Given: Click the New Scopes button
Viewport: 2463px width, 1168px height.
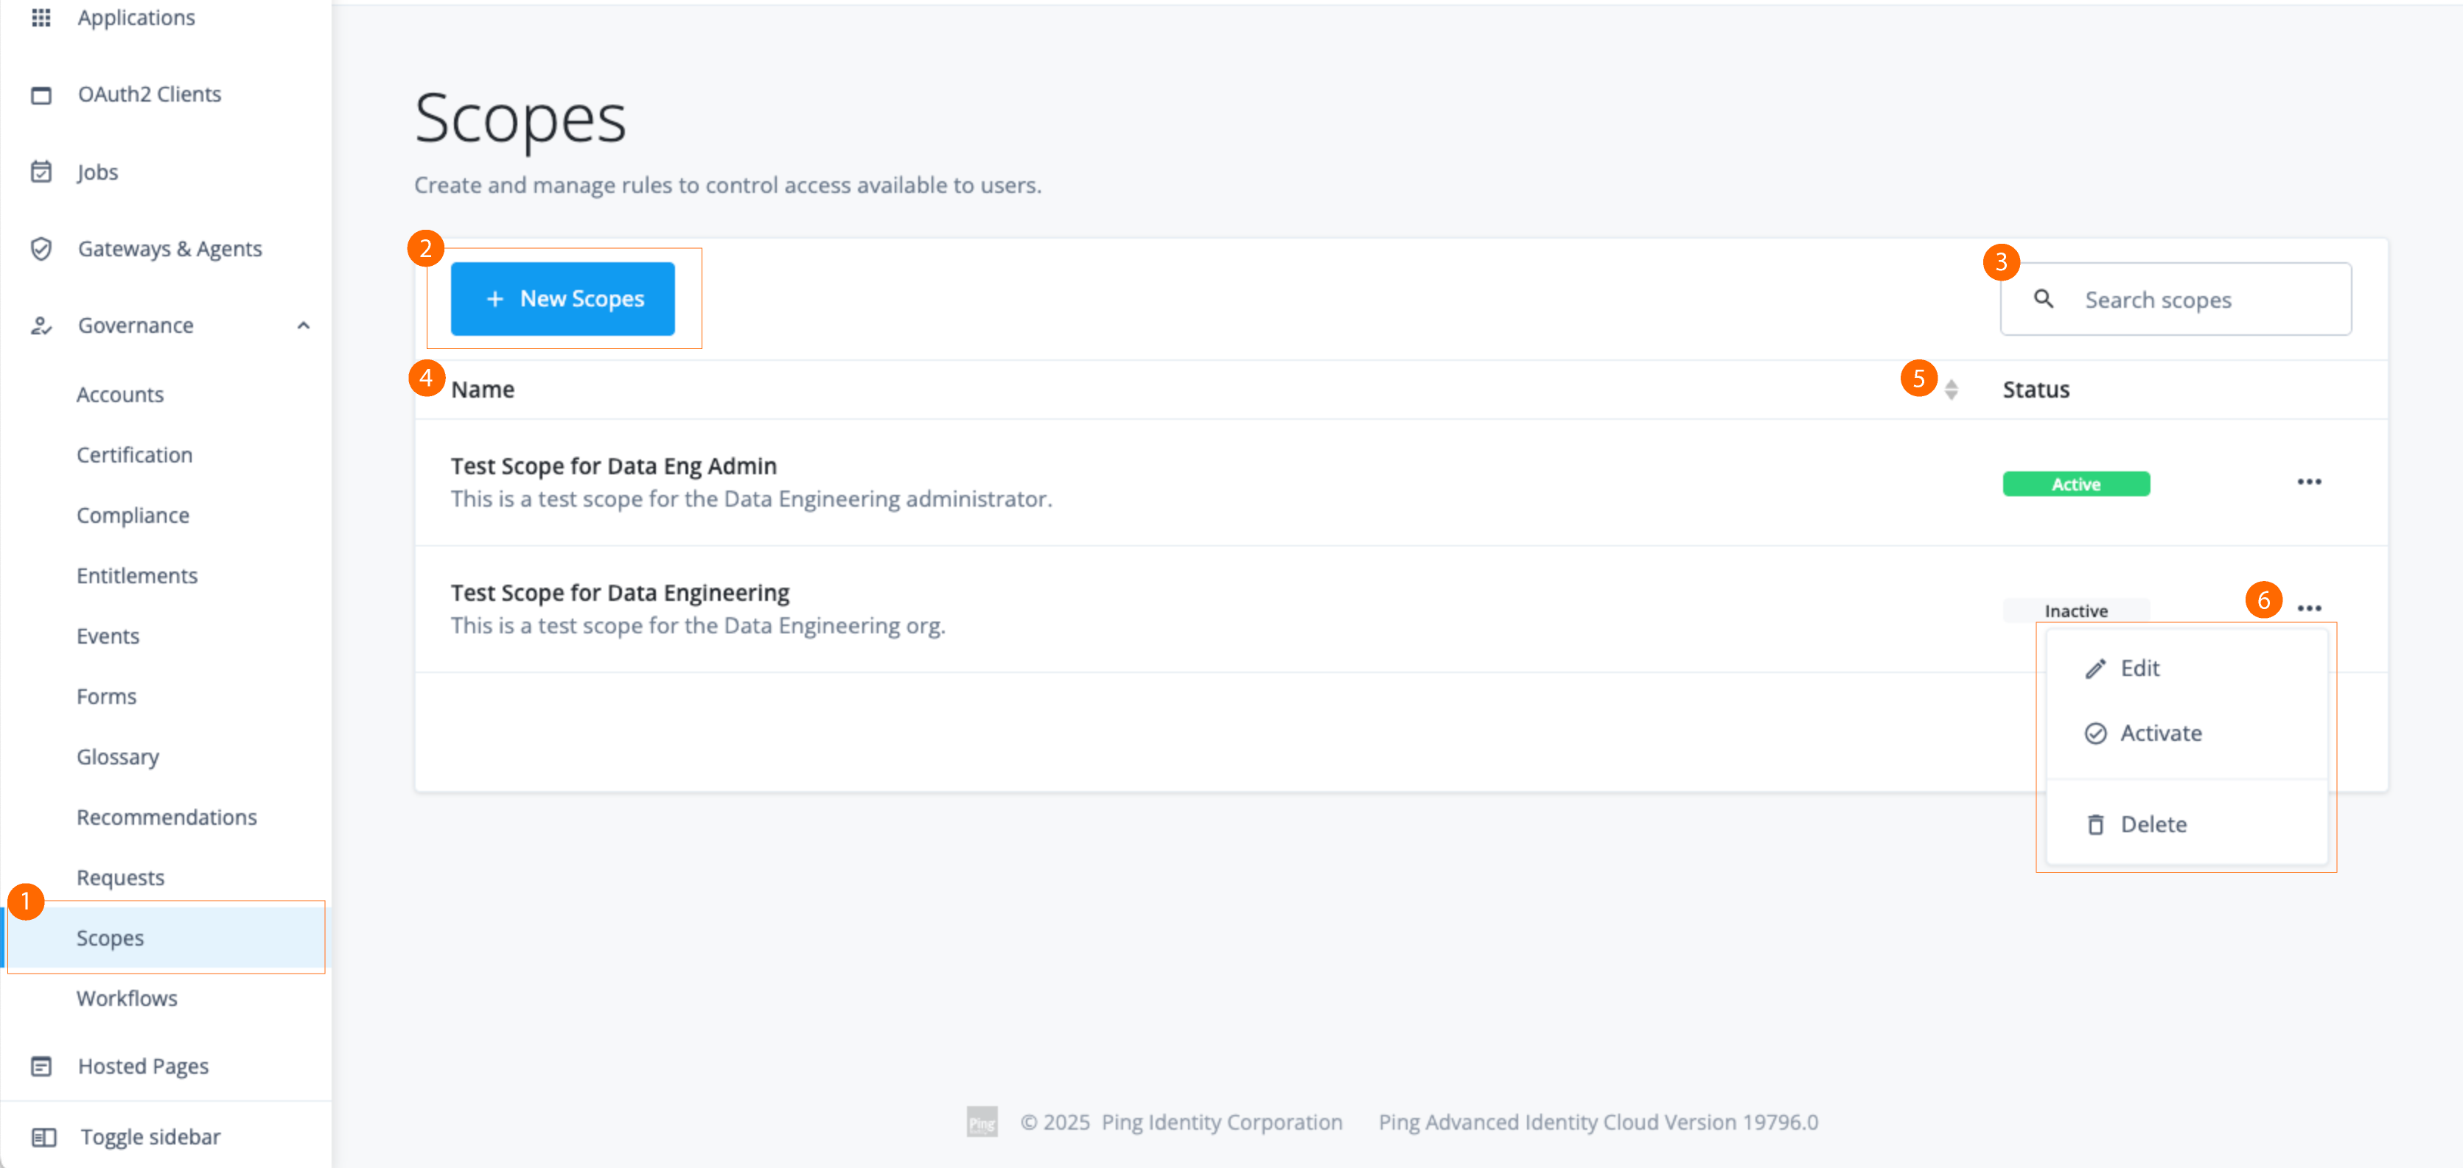Looking at the screenshot, I should coord(562,299).
